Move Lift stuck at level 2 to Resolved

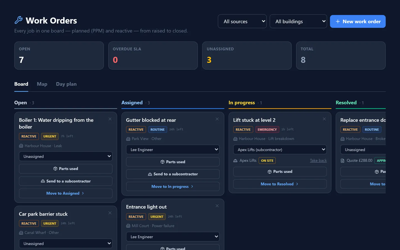[280, 184]
